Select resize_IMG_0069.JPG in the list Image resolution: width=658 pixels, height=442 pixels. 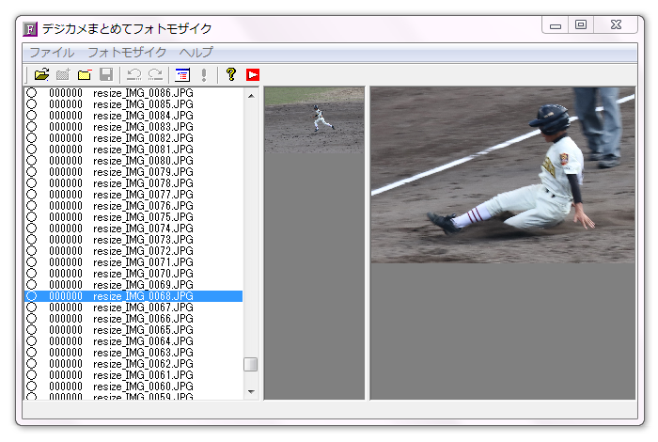click(x=133, y=285)
